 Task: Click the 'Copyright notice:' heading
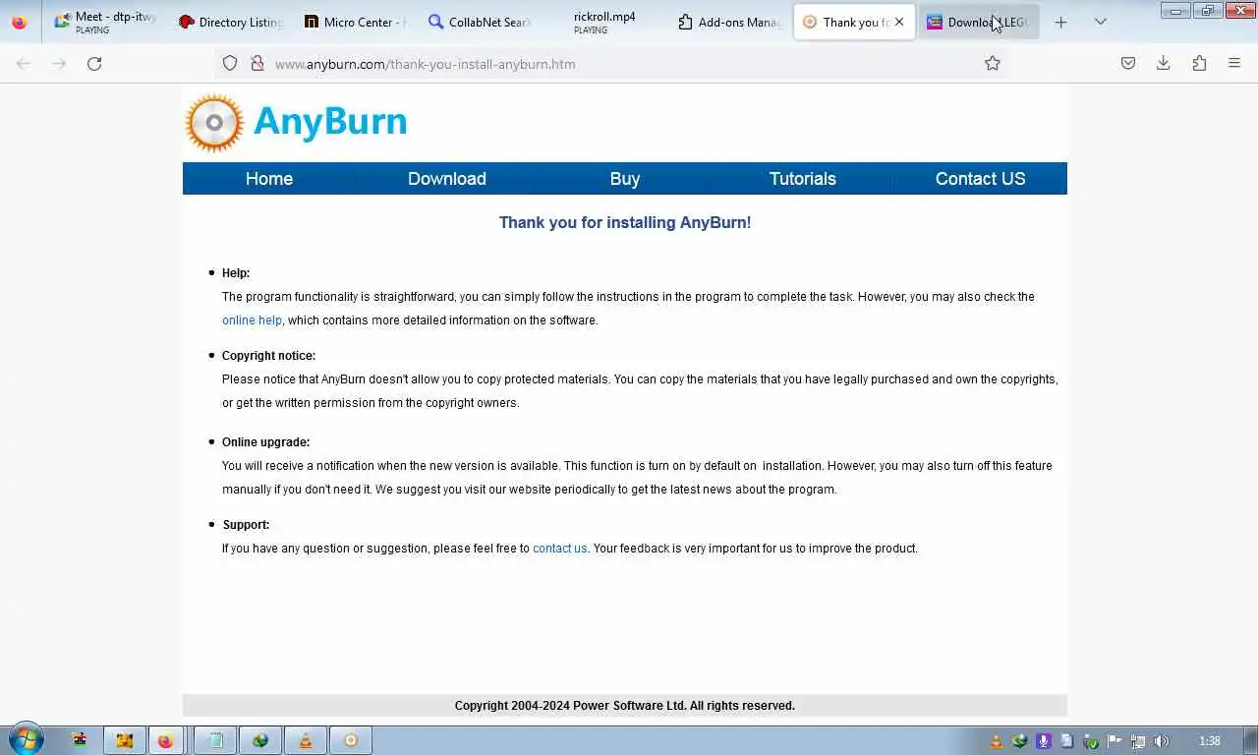[268, 356]
